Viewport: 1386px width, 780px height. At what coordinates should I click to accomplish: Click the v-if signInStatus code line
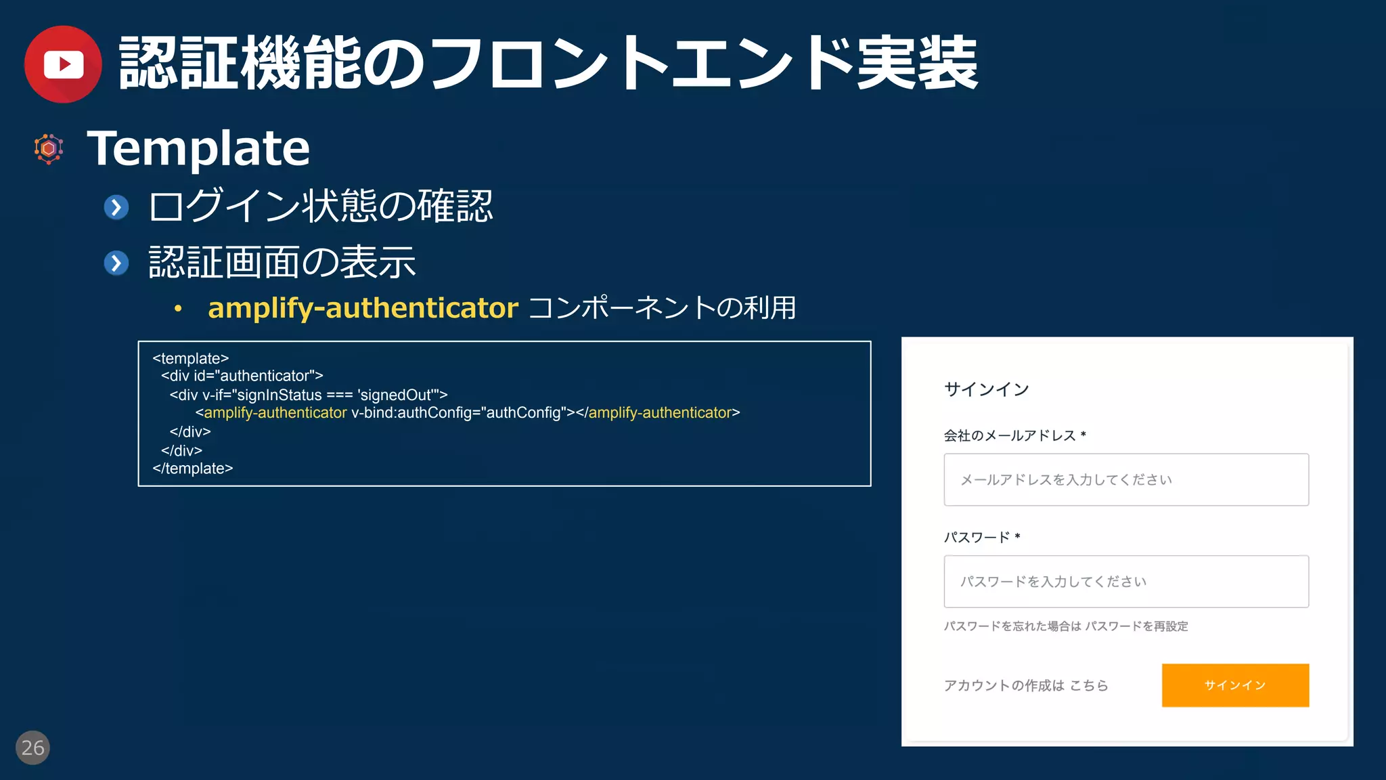[309, 395]
